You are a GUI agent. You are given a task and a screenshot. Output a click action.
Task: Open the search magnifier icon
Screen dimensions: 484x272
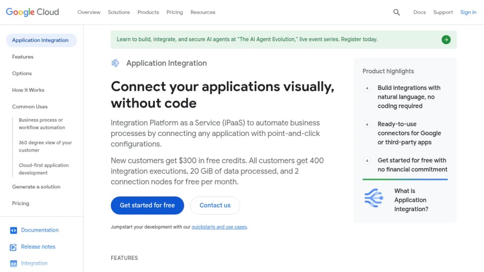[396, 13]
